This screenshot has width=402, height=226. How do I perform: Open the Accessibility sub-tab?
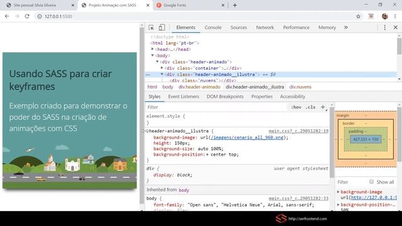click(x=293, y=97)
